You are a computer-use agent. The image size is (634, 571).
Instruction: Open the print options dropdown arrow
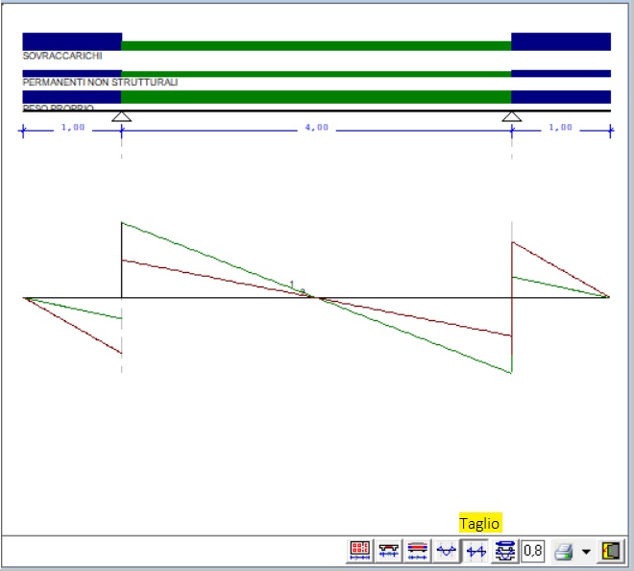coord(586,551)
